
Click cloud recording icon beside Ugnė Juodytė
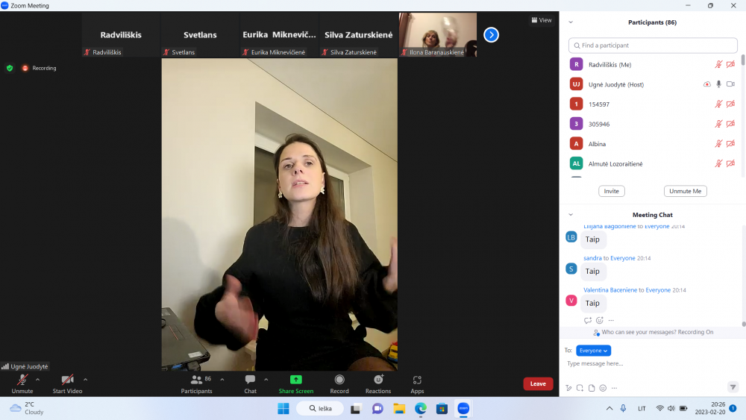point(707,84)
